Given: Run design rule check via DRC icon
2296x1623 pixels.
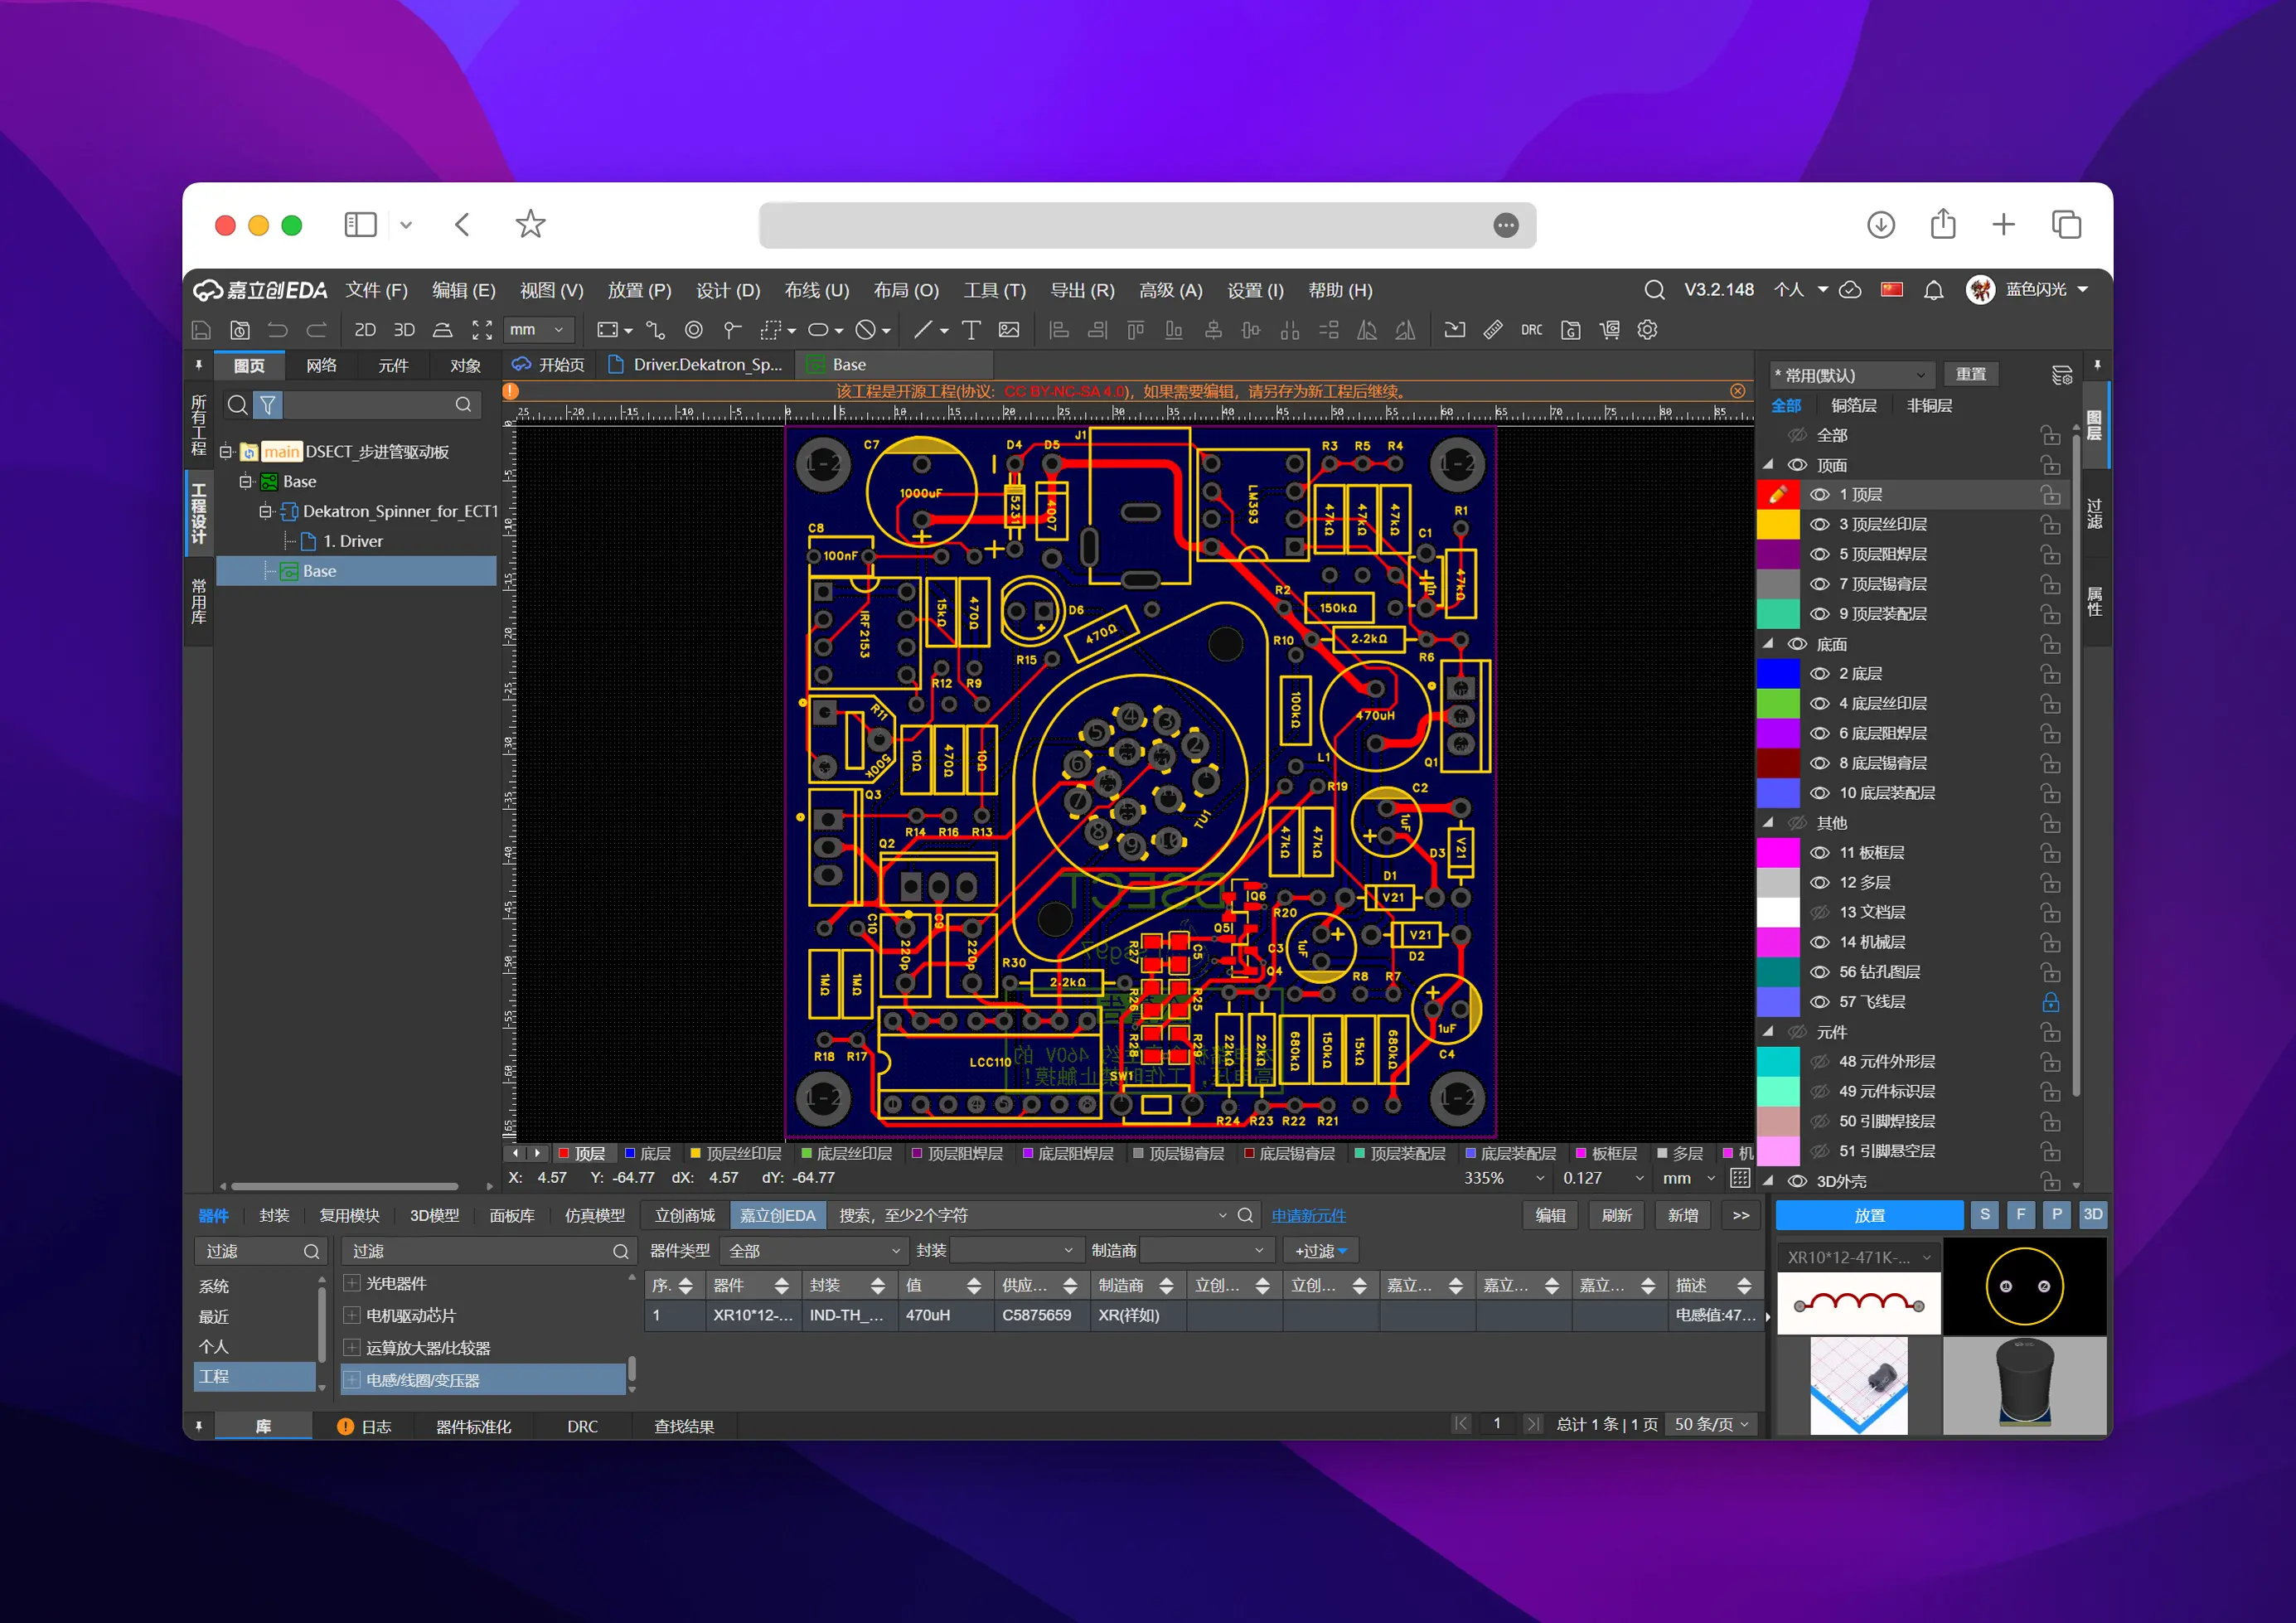Looking at the screenshot, I should point(1531,330).
